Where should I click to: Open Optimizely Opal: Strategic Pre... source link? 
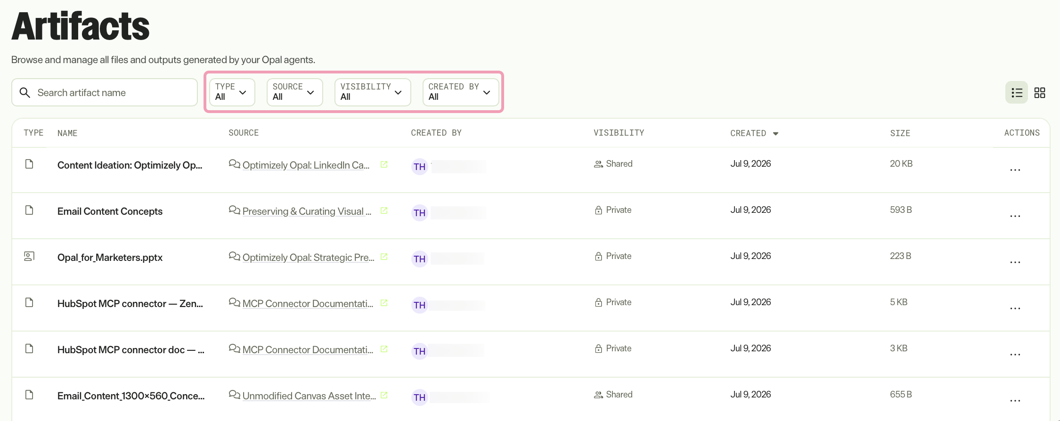click(x=308, y=258)
